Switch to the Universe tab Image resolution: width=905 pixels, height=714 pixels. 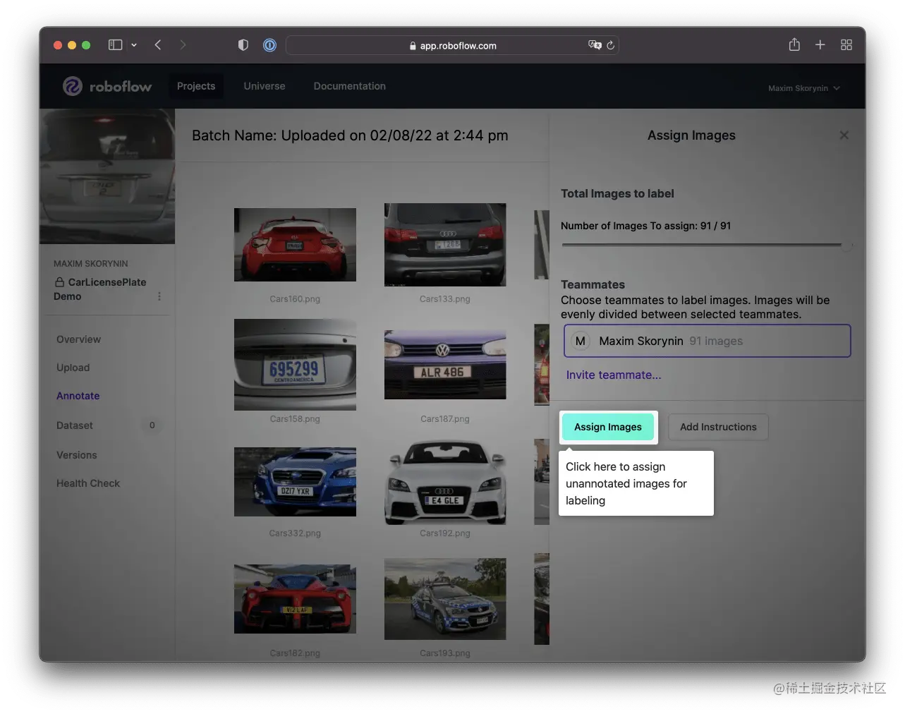[x=265, y=86]
